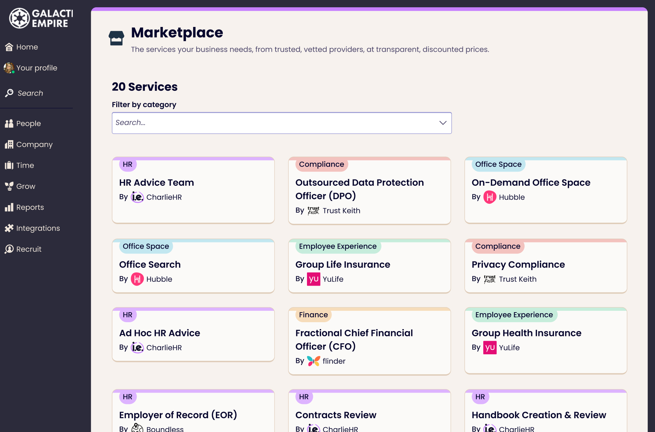Click HR tag on HR Advice Team card
The width and height of the screenshot is (655, 432).
(128, 164)
